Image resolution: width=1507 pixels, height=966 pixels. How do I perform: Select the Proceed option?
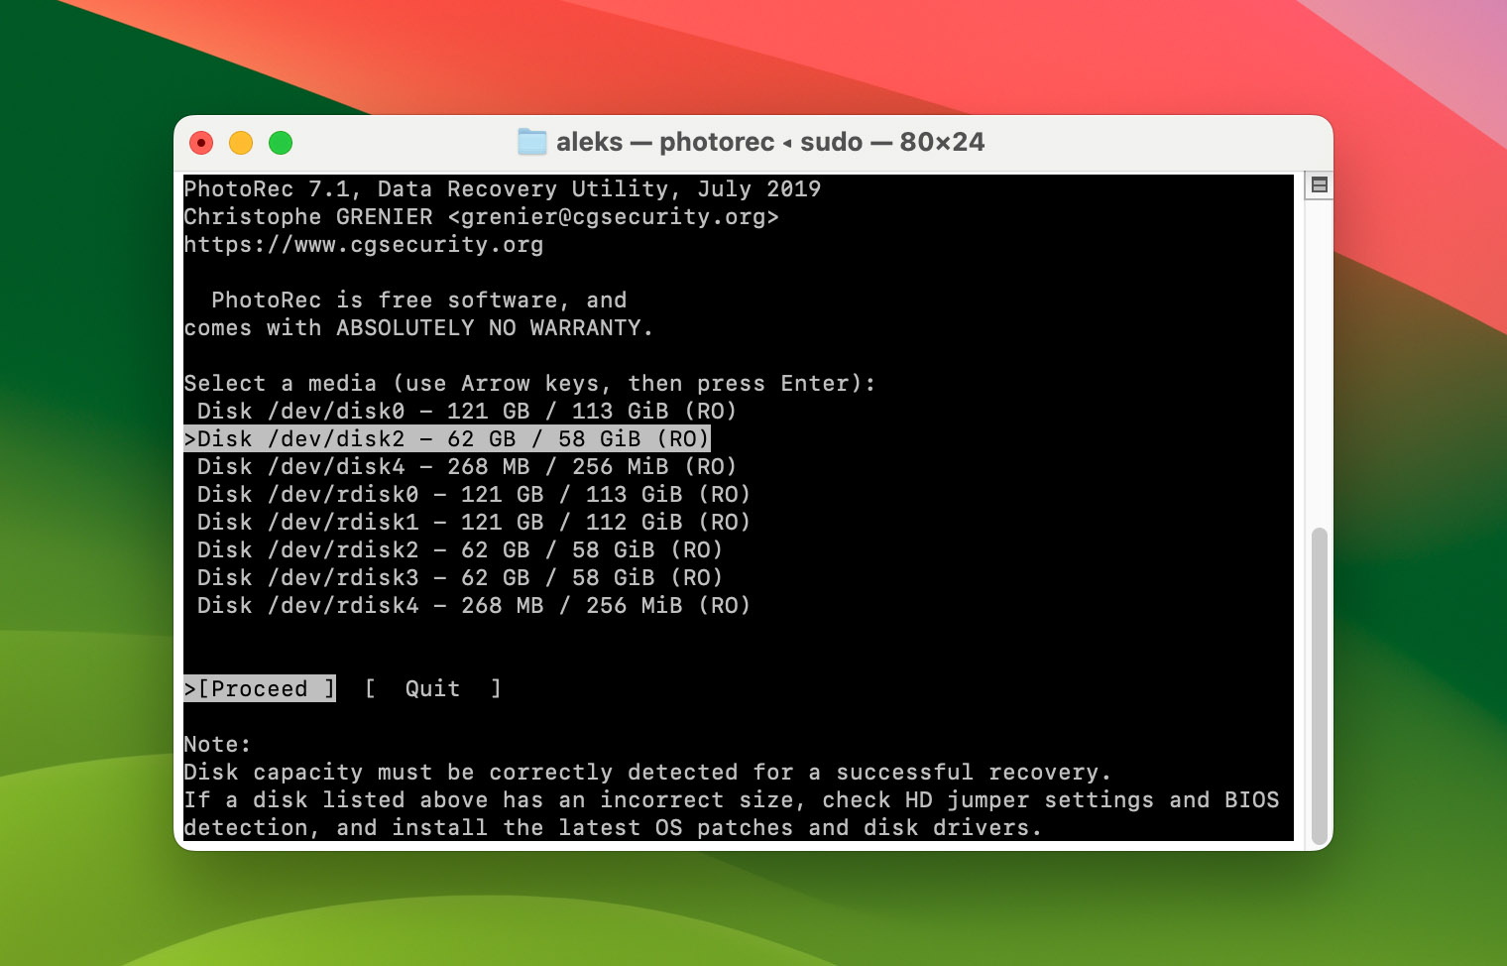tap(260, 688)
